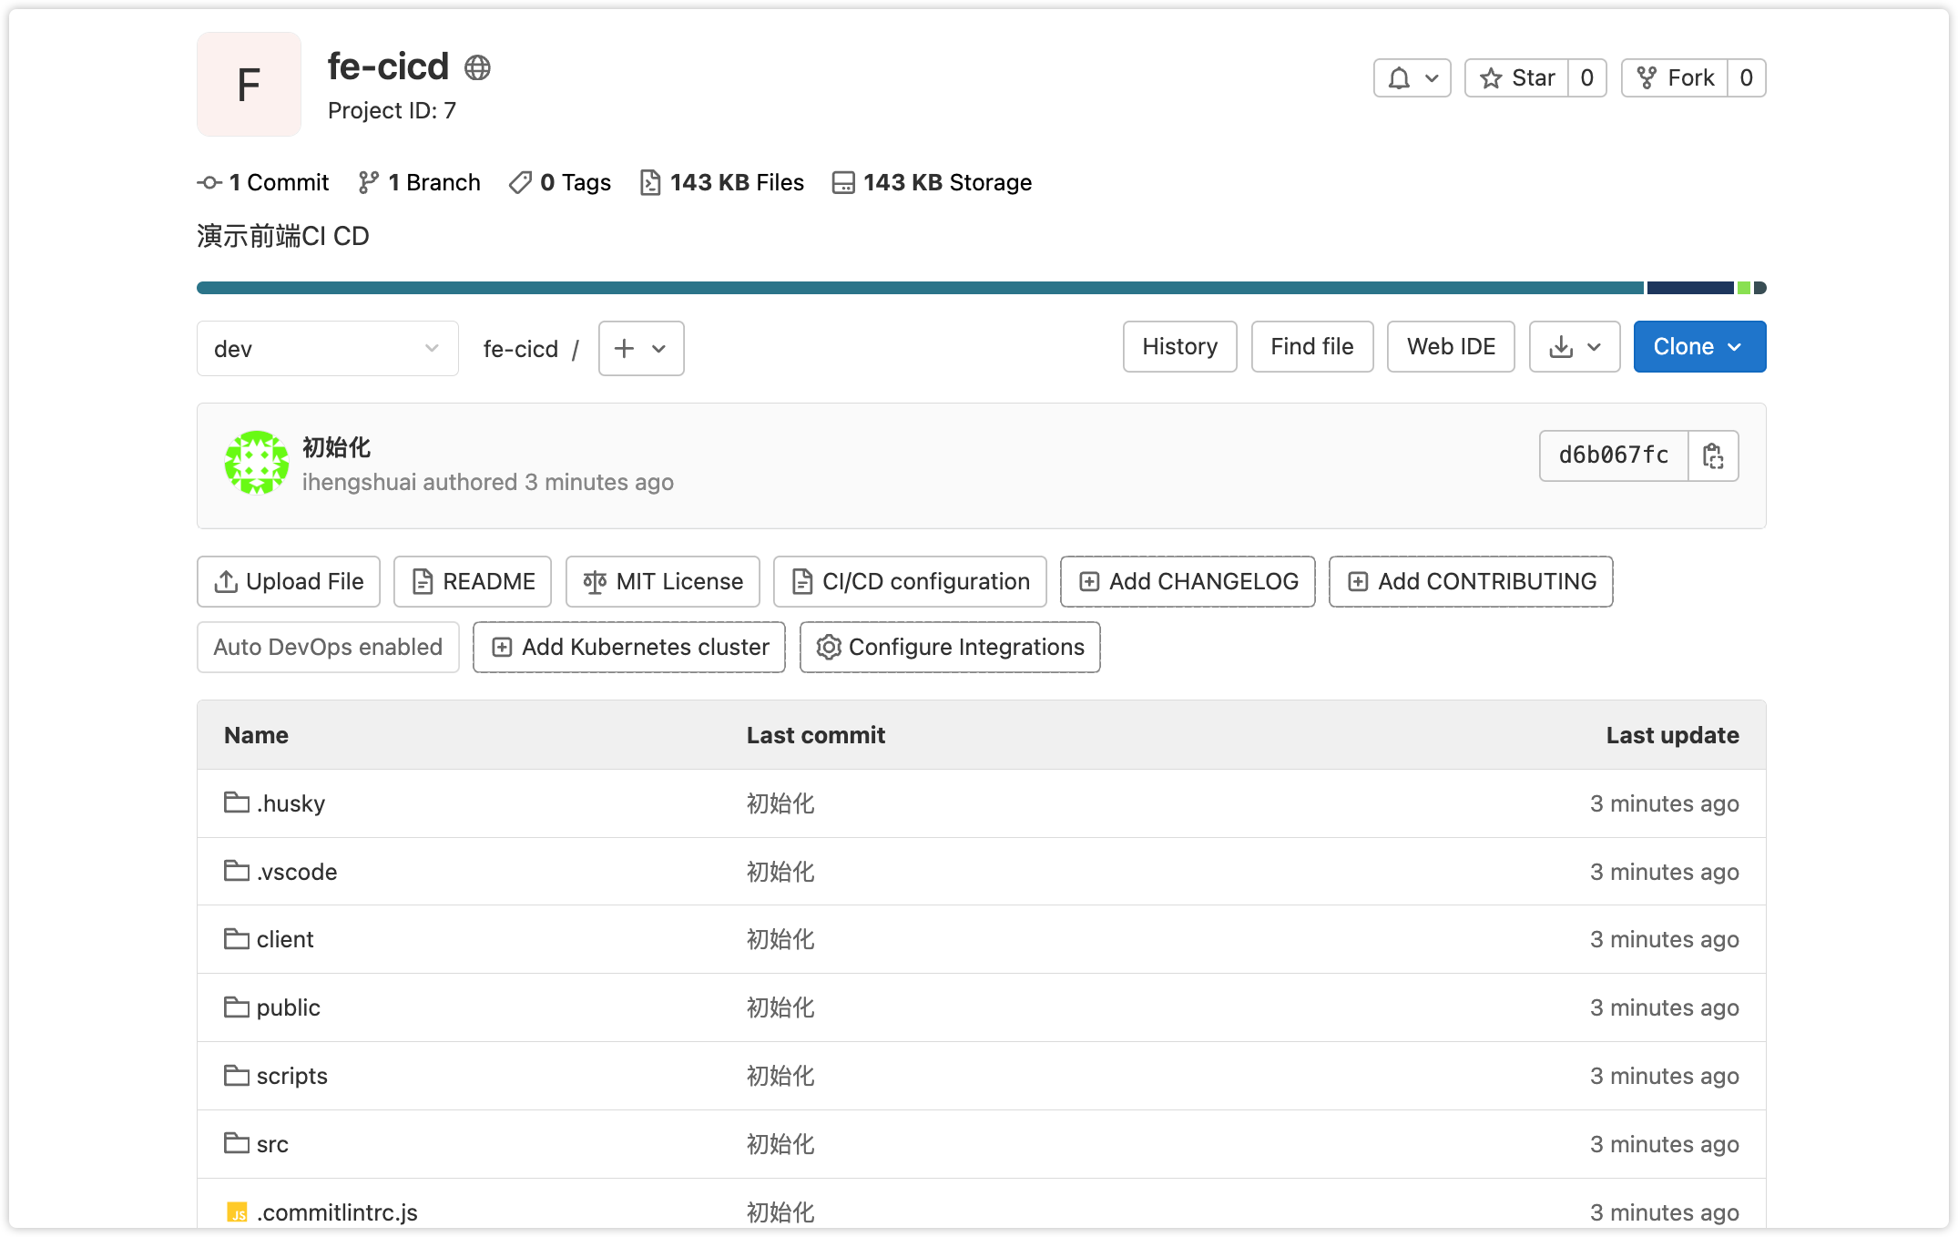Open the 143 KB Storage link
Image resolution: width=1958 pixels, height=1237 pixels.
pyautogui.click(x=932, y=182)
